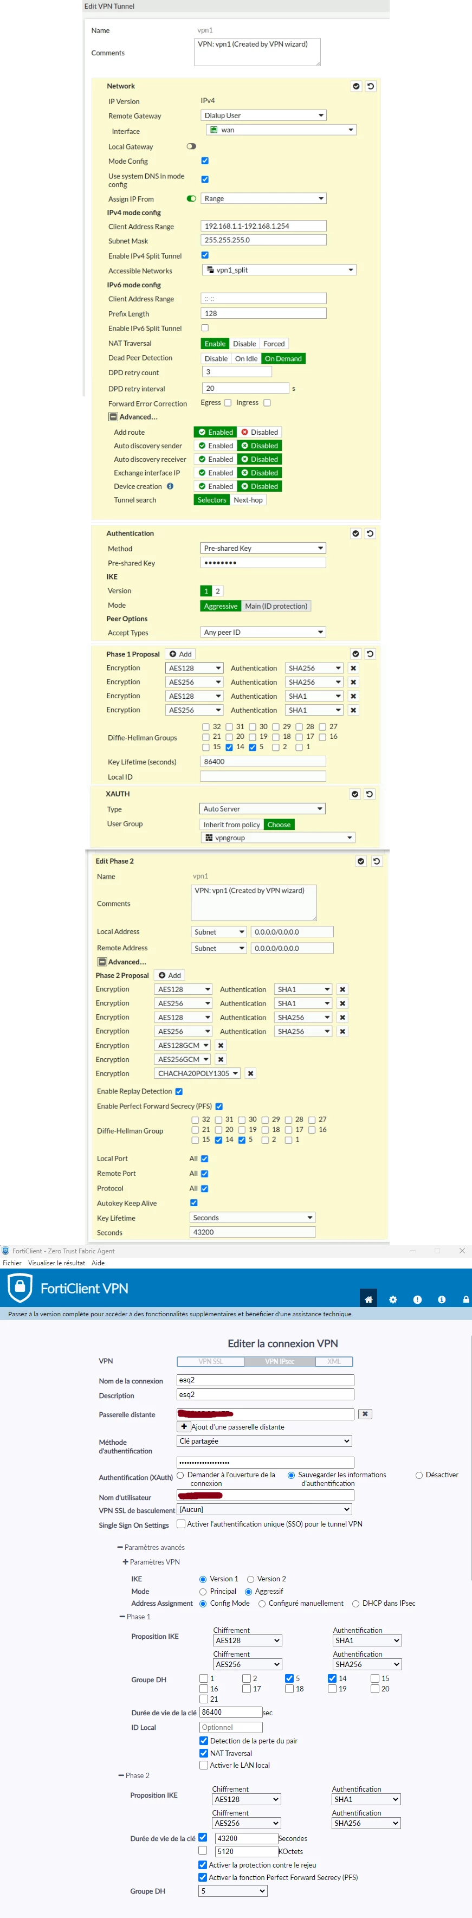
Task: Remove Phase 1 AES128 SHA256 proposal row
Action: [354, 668]
